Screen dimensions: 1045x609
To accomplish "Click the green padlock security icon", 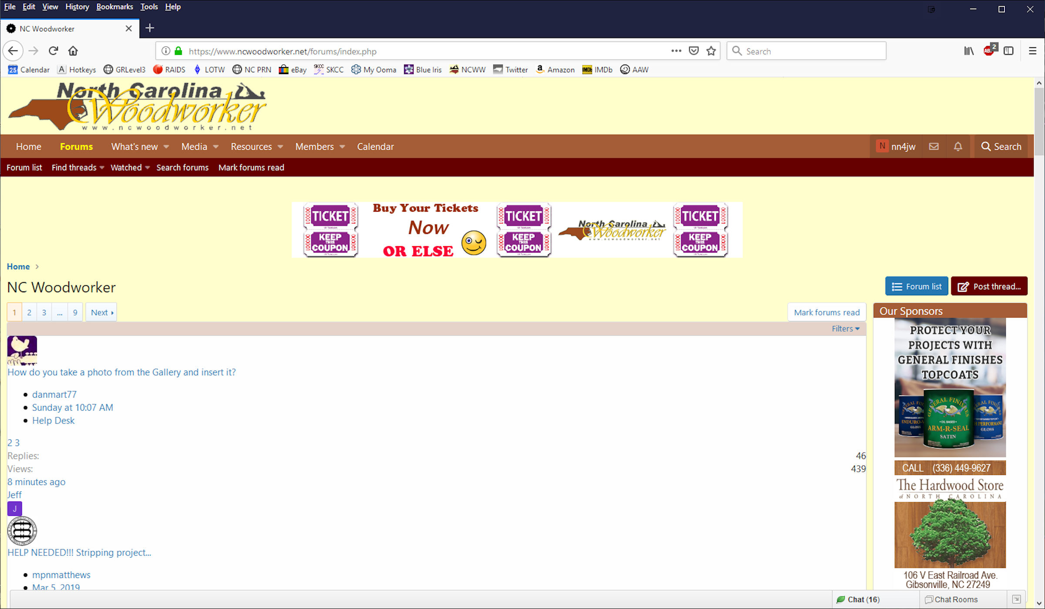I will (179, 51).
